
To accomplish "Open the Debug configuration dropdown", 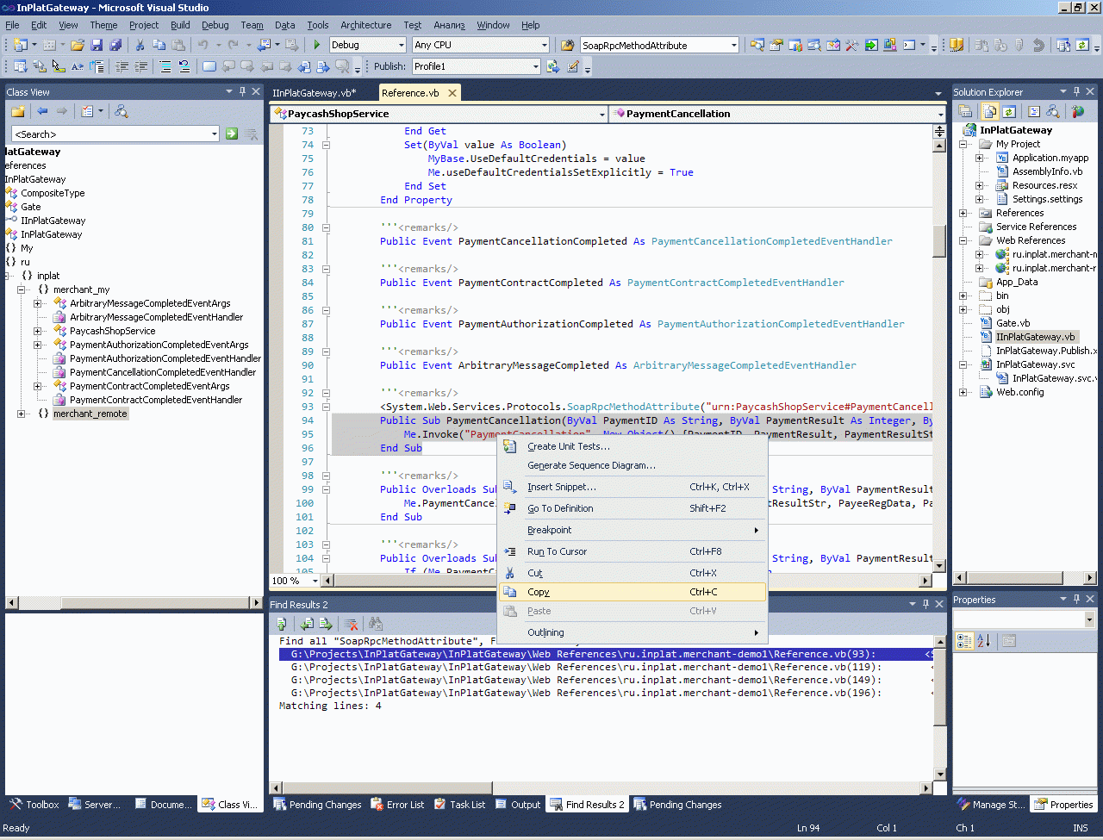I will [401, 45].
